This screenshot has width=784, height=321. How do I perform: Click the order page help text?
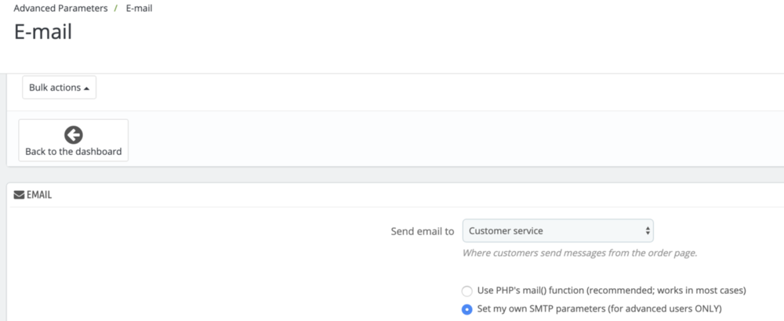coord(579,253)
